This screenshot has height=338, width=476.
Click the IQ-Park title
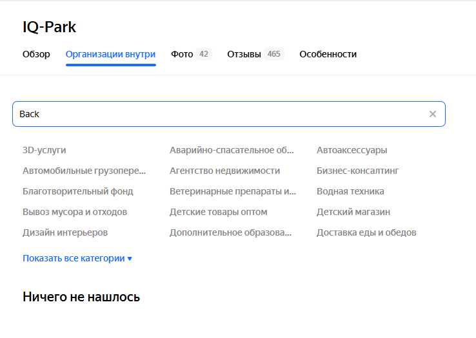[x=49, y=27]
